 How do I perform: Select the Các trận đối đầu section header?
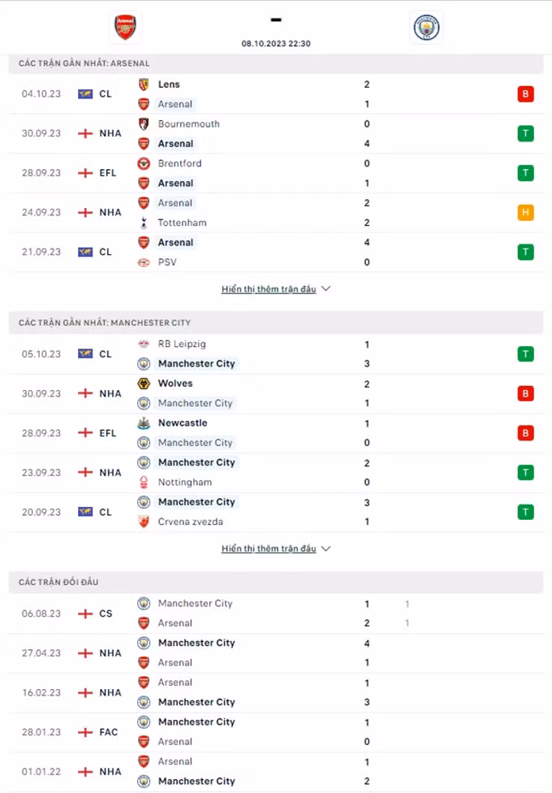click(276, 582)
